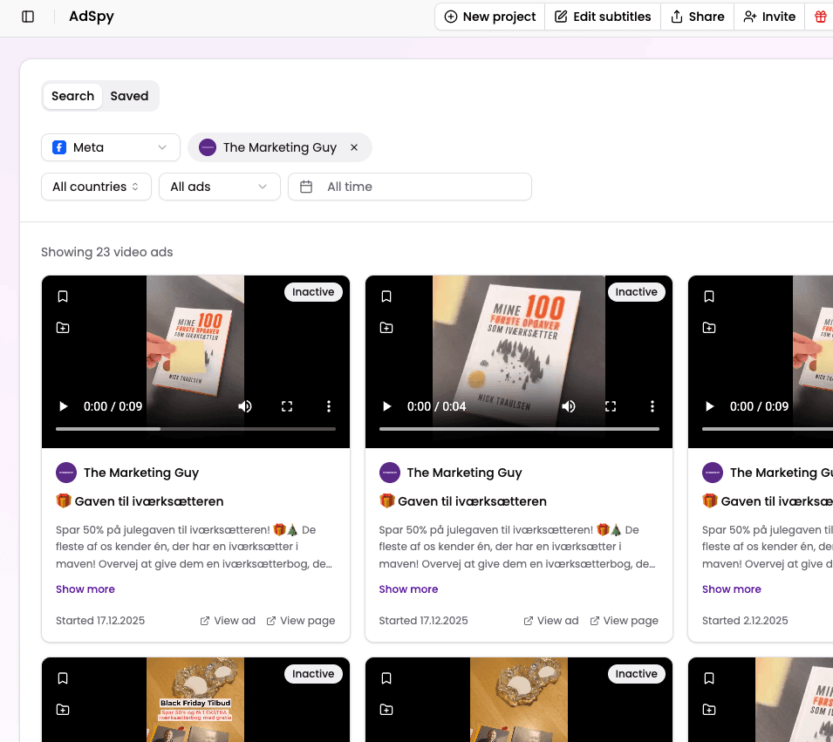Switch to the Search tab
Screen dimensions: 833x742
coord(72,96)
